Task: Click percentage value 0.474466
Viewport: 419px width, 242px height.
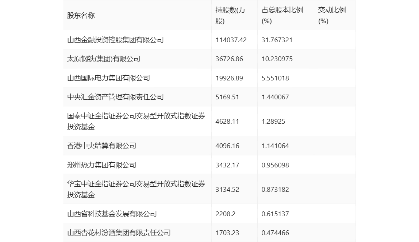Action: 275,233
